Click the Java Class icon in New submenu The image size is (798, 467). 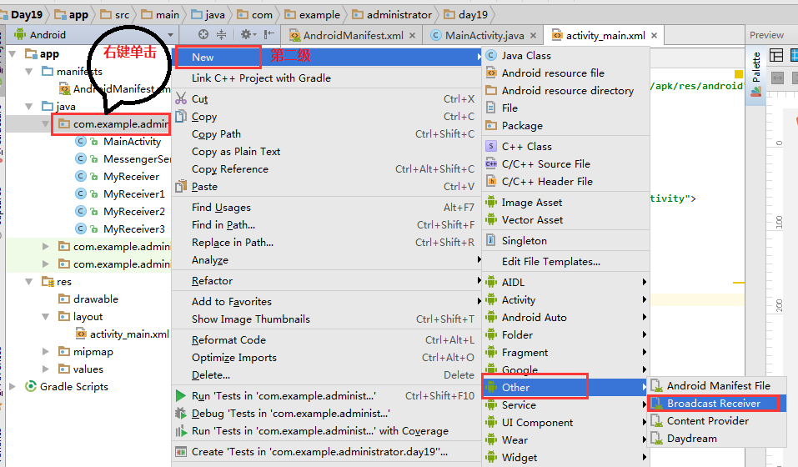tap(491, 55)
